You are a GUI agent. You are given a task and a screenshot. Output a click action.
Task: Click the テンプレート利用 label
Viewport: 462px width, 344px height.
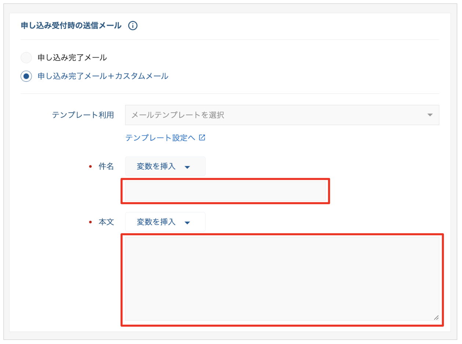tap(83, 115)
